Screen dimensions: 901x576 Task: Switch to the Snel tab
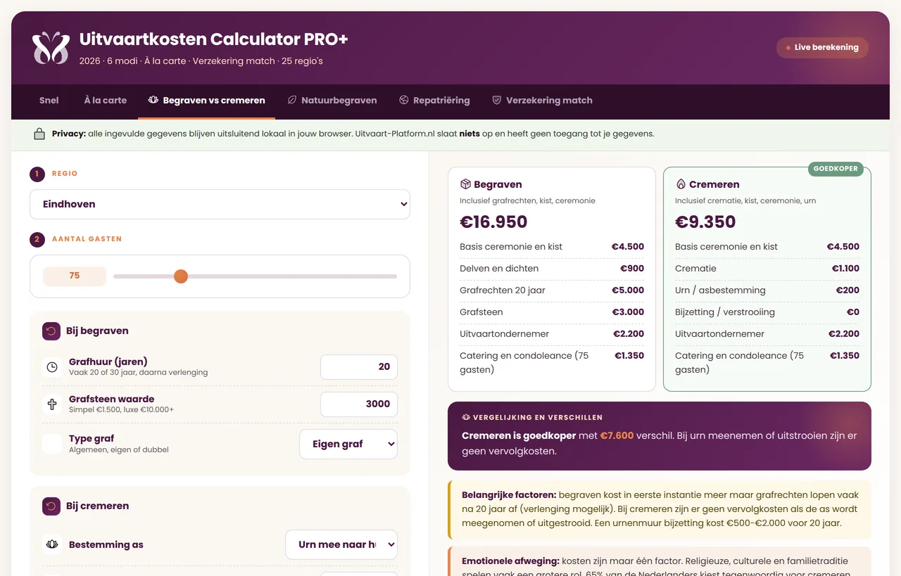(x=49, y=100)
